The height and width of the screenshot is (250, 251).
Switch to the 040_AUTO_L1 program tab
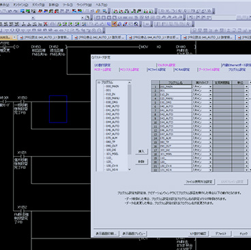point(45,37)
